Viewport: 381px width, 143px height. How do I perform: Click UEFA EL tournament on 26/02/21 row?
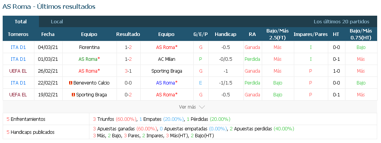click(x=18, y=71)
